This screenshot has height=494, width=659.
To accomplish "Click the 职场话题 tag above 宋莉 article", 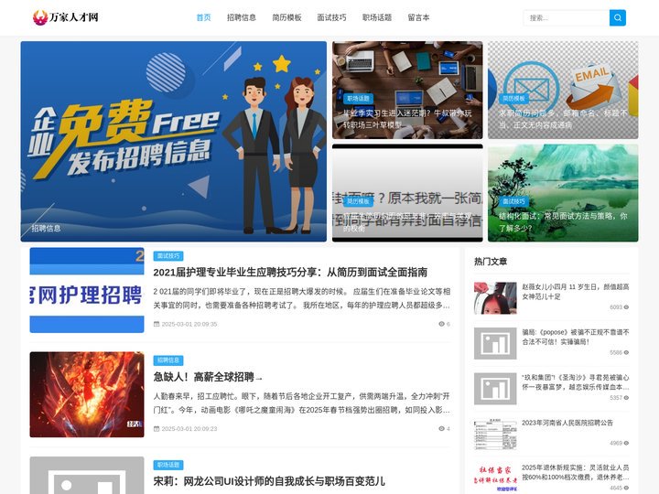I will (x=168, y=465).
